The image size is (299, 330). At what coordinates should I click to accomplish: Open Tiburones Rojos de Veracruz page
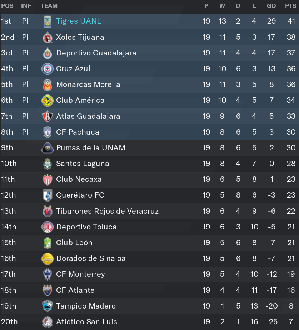107,211
